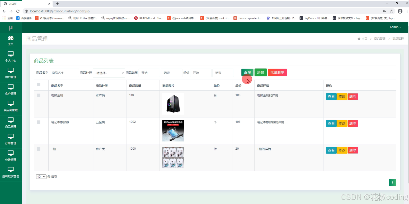409x204 pixels.
Task: Open Chrome three-dot menu
Action: coord(407,11)
